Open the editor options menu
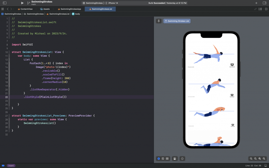The image size is (269, 168). click(260, 9)
